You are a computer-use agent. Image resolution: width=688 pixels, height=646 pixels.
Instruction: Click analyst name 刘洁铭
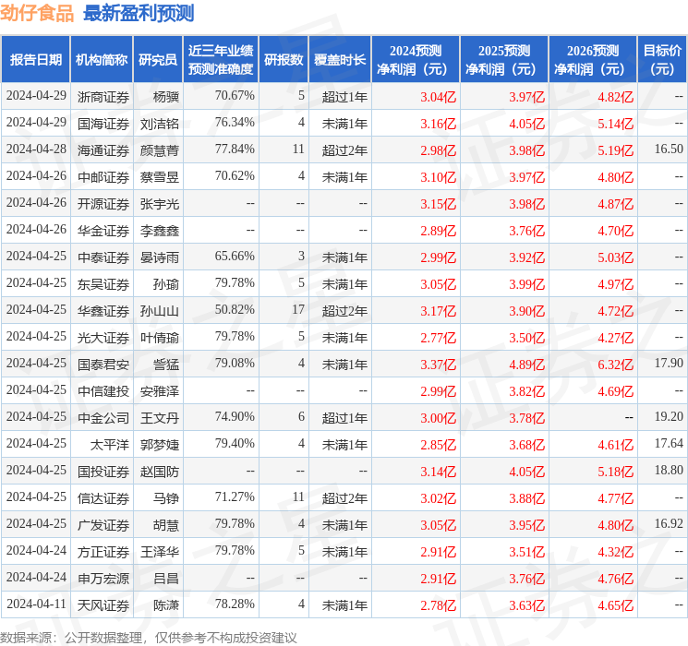tap(160, 124)
